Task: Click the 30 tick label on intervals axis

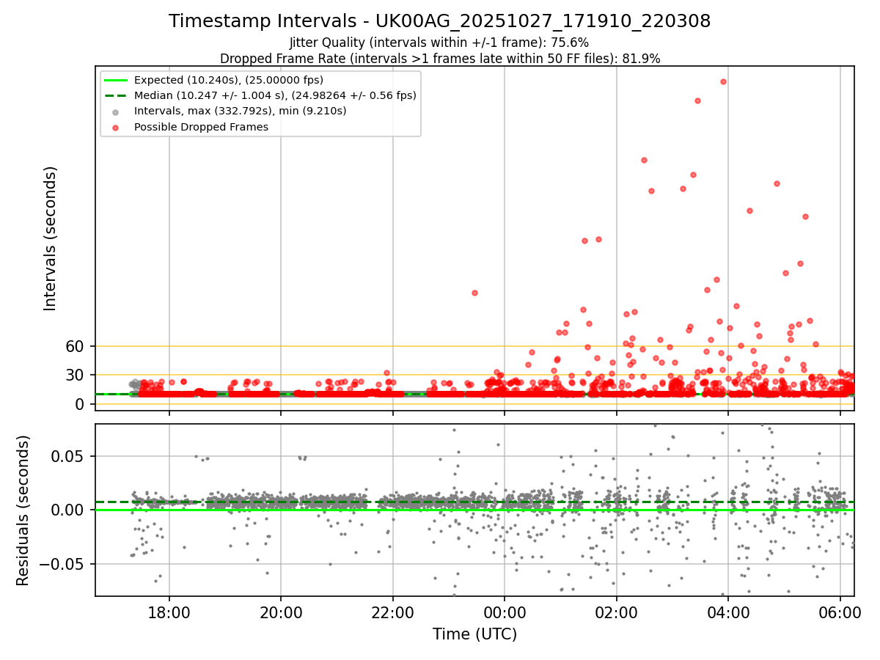Action: pos(76,375)
